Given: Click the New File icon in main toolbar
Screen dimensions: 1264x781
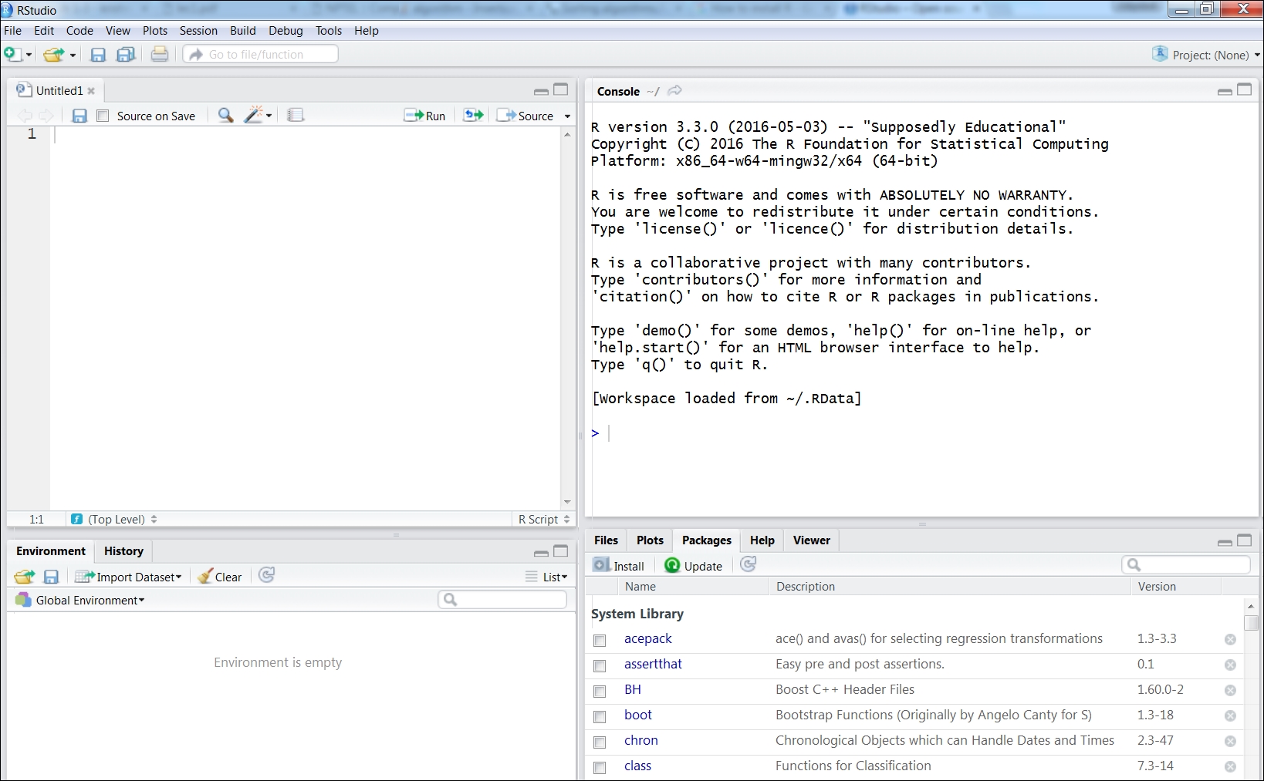Looking at the screenshot, I should tap(12, 54).
